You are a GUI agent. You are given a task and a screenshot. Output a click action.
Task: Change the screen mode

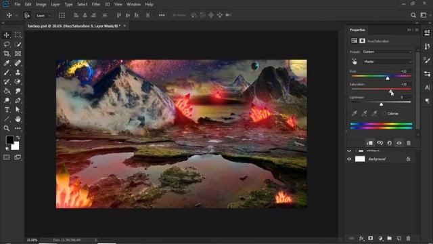pos(18,157)
